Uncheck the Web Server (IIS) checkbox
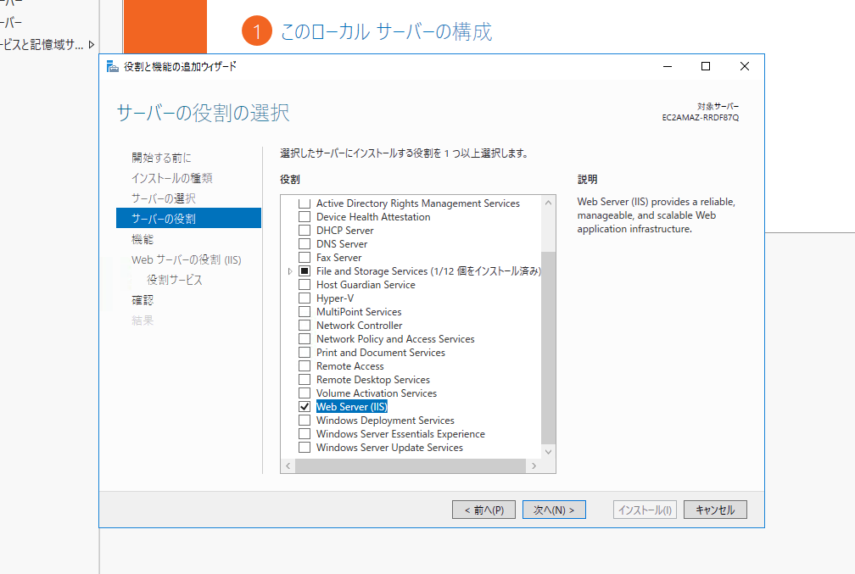 coord(305,407)
